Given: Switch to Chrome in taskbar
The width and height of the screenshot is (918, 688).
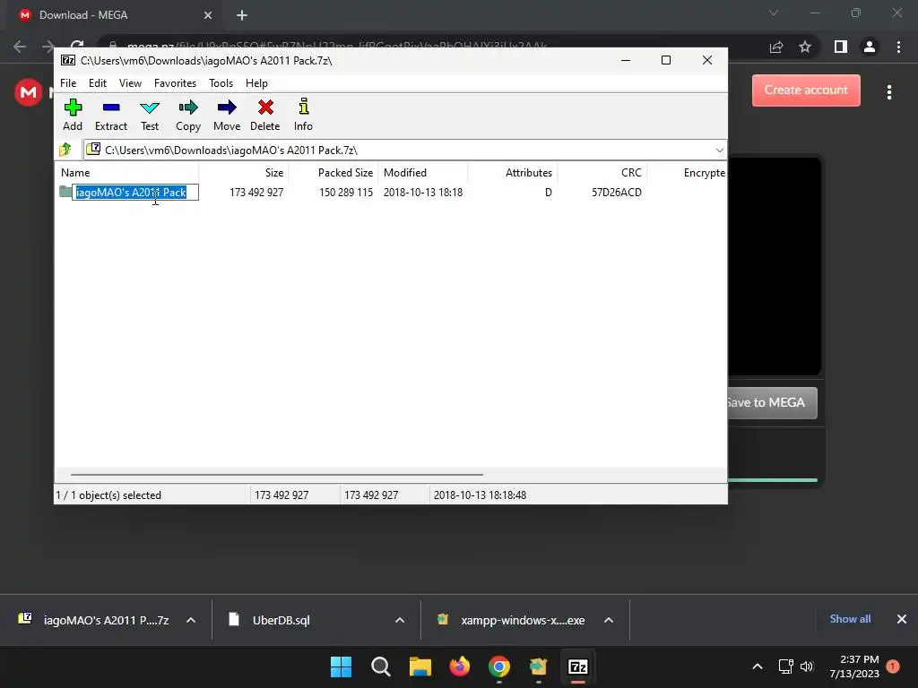Looking at the screenshot, I should tap(498, 666).
